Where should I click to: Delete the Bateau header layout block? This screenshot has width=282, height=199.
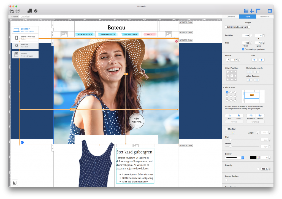click(53, 22)
